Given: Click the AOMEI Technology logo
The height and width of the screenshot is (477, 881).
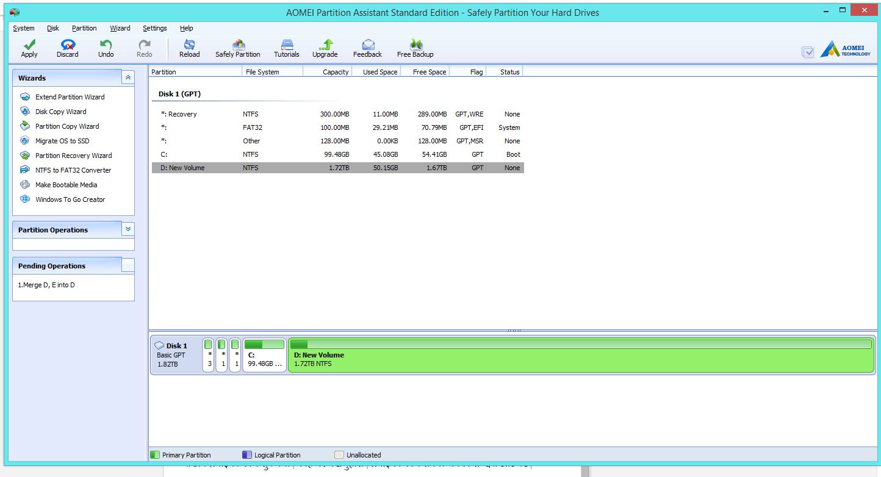Looking at the screenshot, I should [846, 49].
